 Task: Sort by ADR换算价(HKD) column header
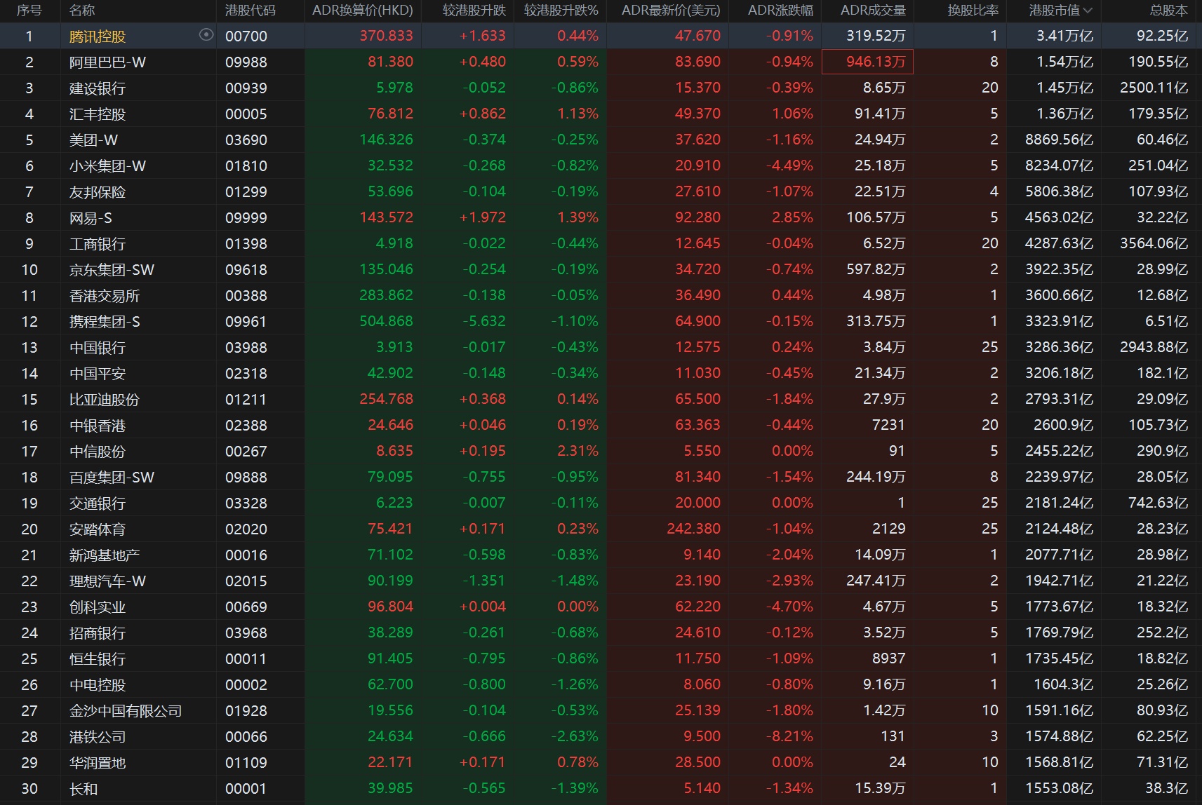[x=362, y=11]
